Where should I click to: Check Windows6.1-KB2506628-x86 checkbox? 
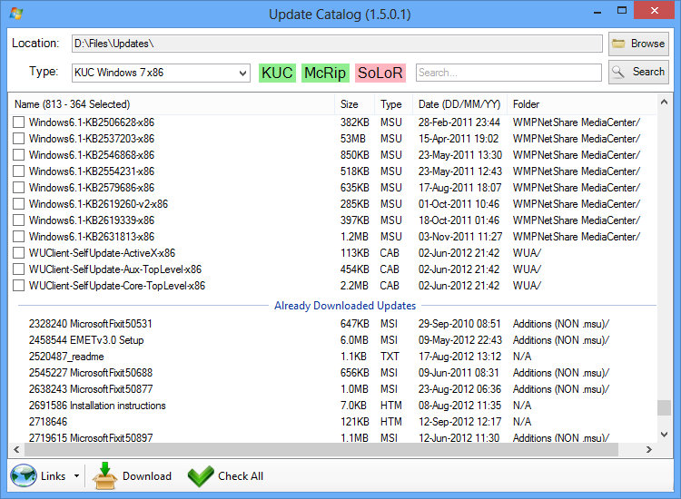pos(18,122)
